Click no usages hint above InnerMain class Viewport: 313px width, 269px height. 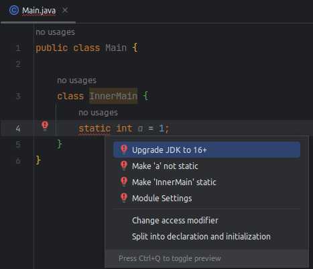77,80
